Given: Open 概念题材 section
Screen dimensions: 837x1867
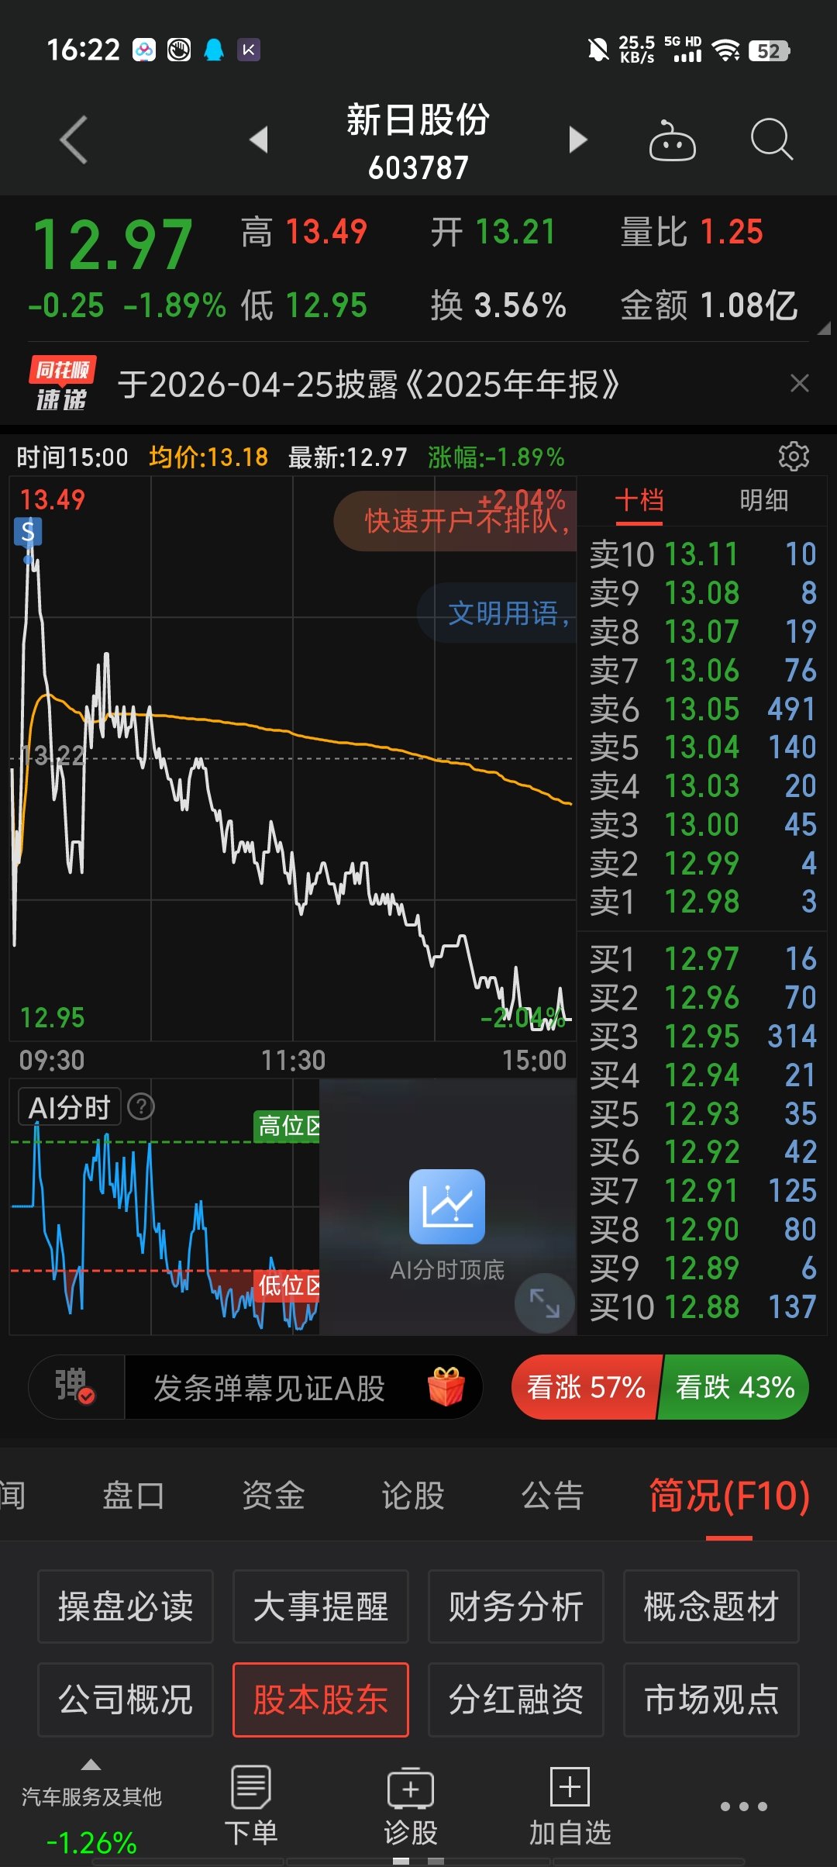Looking at the screenshot, I should tap(711, 1606).
